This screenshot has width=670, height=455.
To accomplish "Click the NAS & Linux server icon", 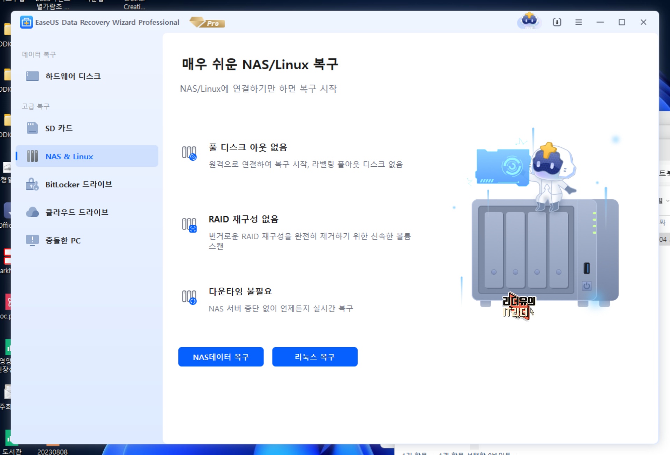I will (32, 156).
